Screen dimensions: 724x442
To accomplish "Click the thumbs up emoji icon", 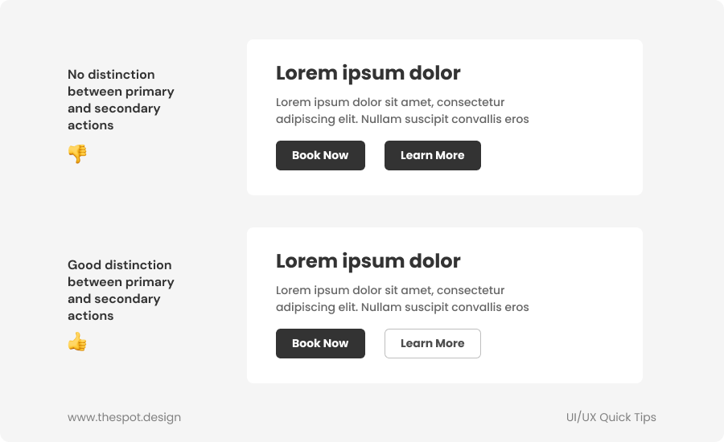I will click(x=77, y=343).
